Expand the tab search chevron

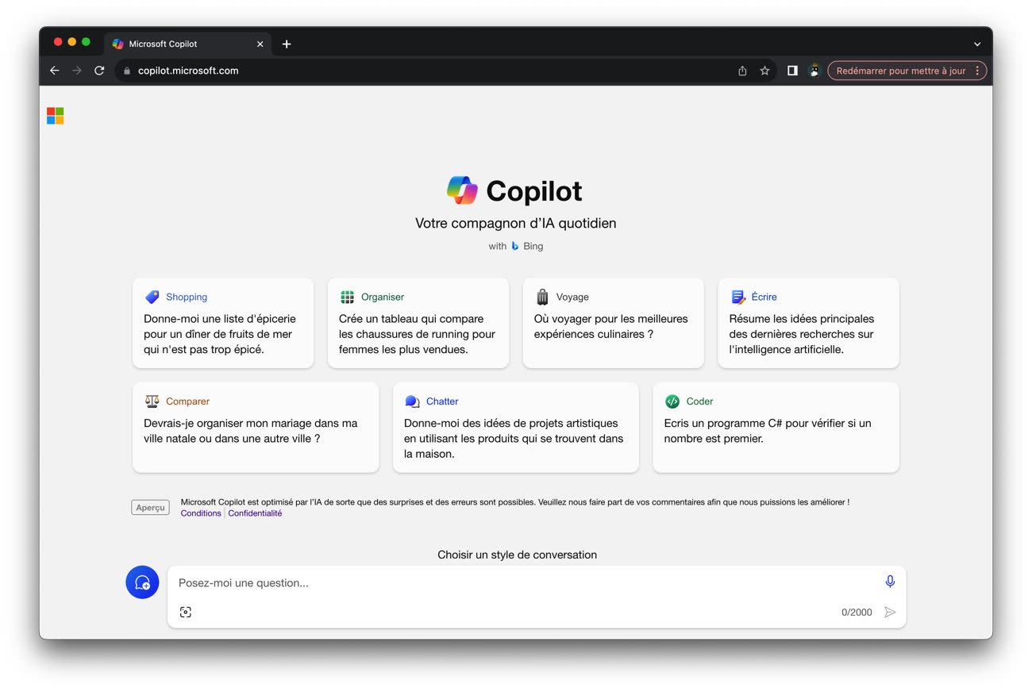pos(977,44)
